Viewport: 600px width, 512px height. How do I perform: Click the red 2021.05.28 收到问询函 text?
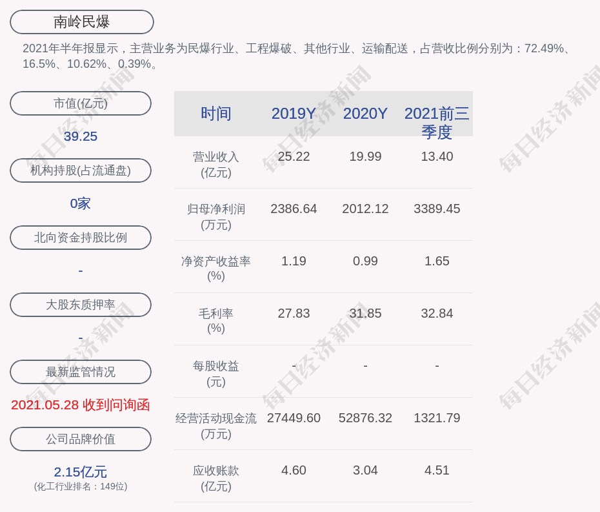(81, 405)
